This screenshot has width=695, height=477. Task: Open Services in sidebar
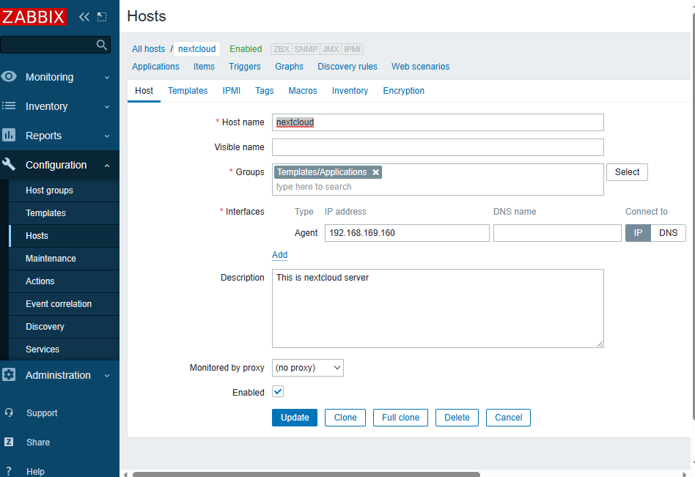click(x=64, y=349)
